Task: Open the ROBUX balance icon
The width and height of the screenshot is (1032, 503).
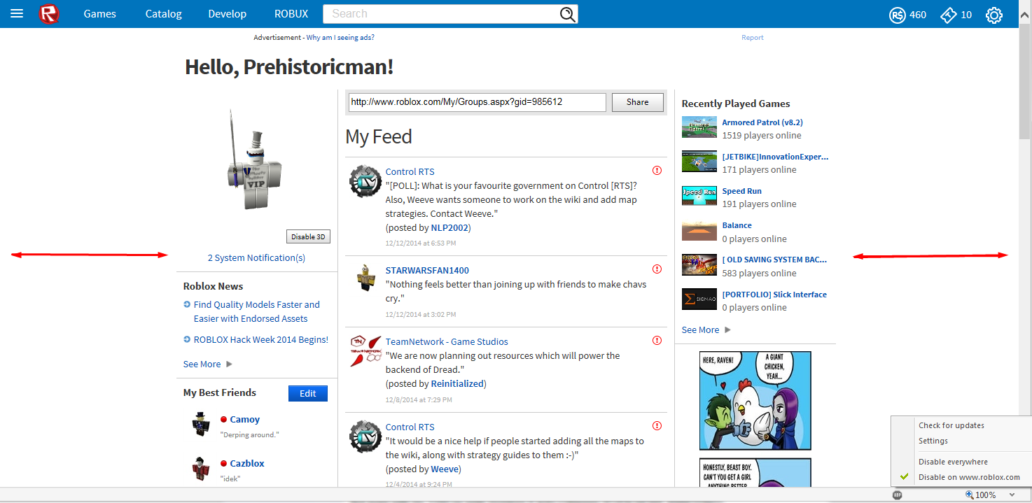Action: [898, 15]
